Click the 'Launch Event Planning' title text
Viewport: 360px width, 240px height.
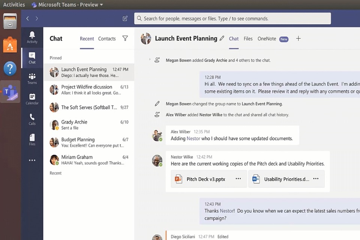[x=186, y=38]
